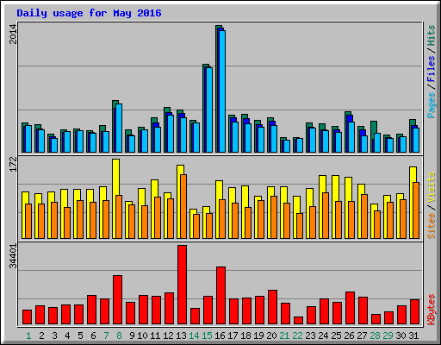441x345 pixels.
Task: Click day label '1' on the x-axis
Action: point(28,336)
